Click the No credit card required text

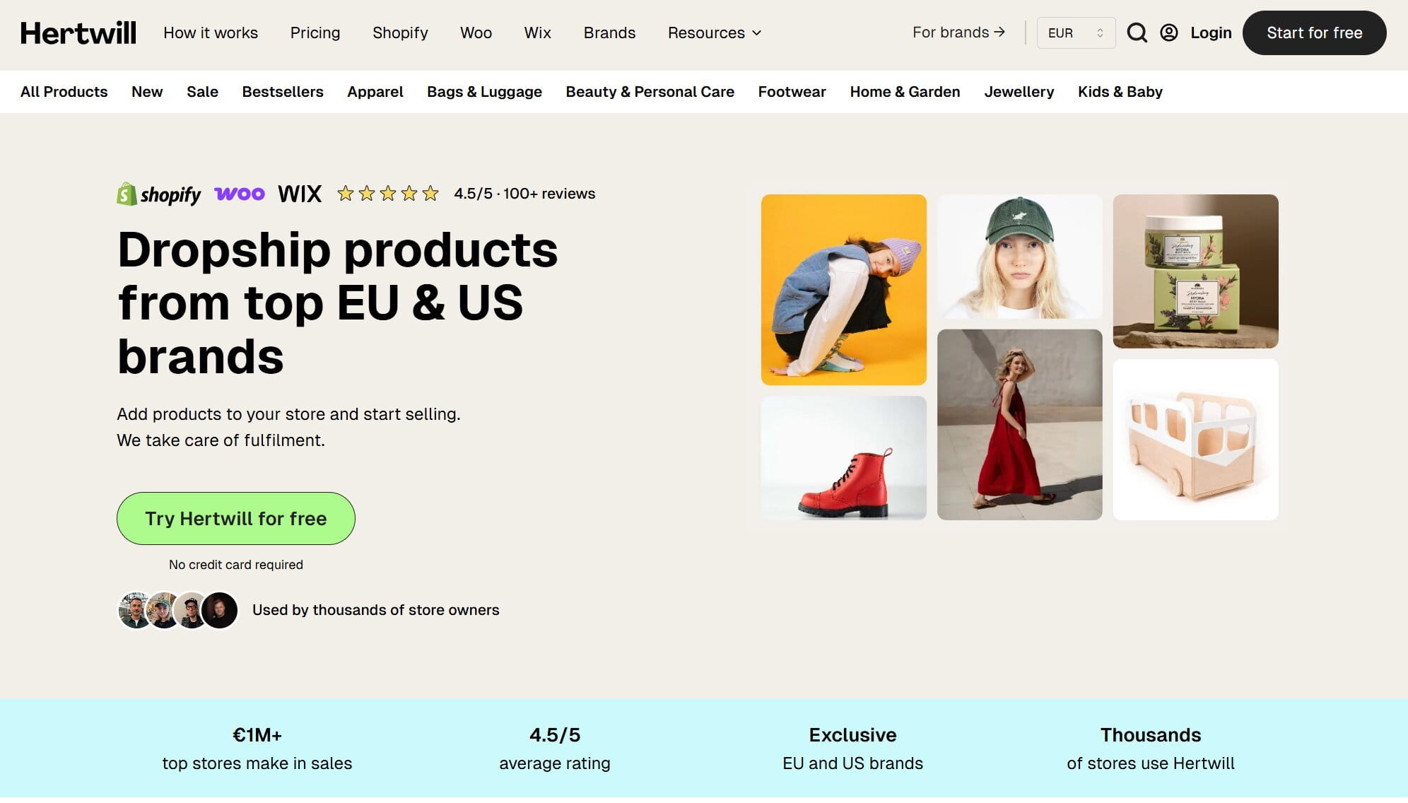click(236, 565)
